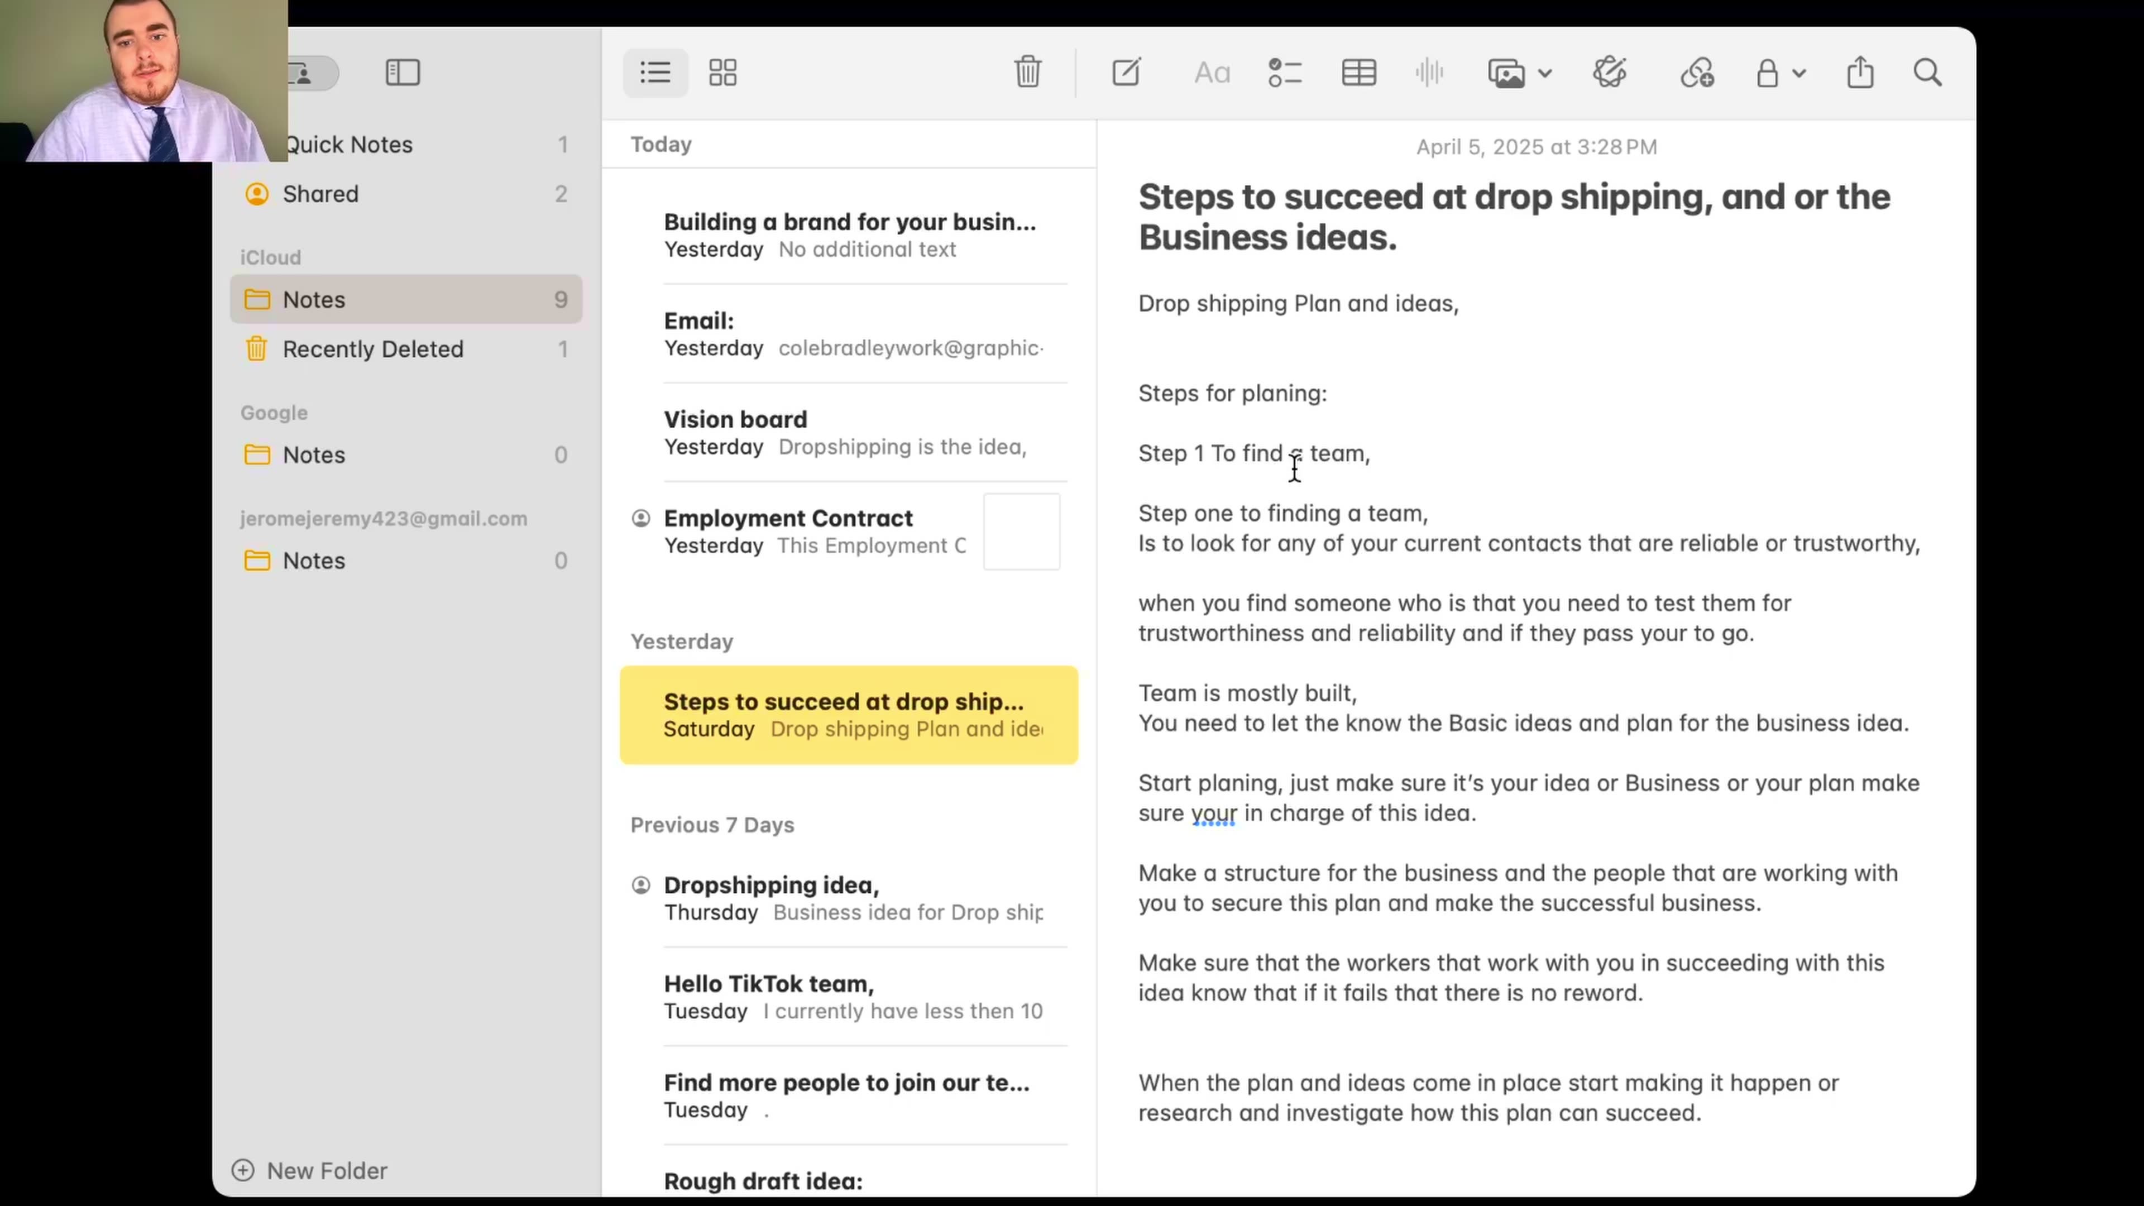
Task: Select the Recently Deleted folder
Action: point(373,349)
